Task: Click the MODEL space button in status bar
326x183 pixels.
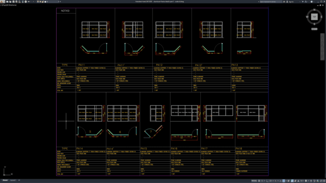Action: pos(254,181)
